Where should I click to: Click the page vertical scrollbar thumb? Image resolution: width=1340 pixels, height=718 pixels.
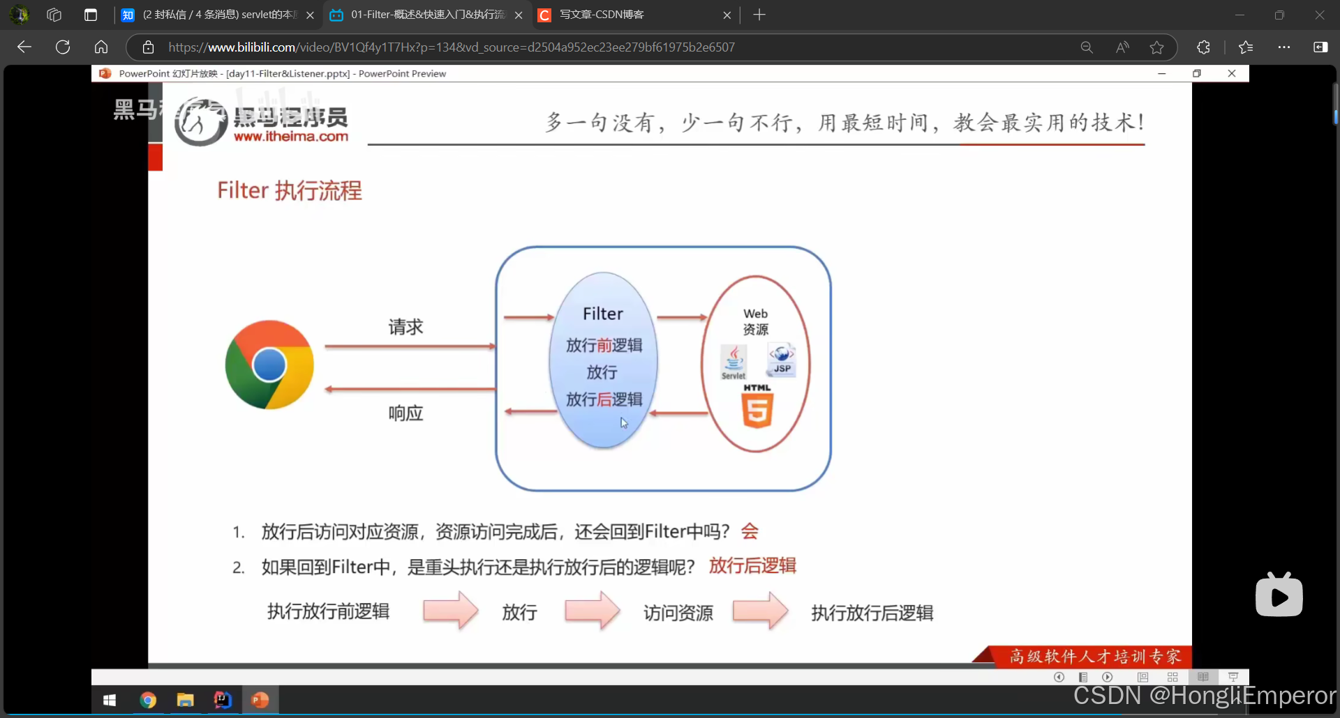(1335, 105)
